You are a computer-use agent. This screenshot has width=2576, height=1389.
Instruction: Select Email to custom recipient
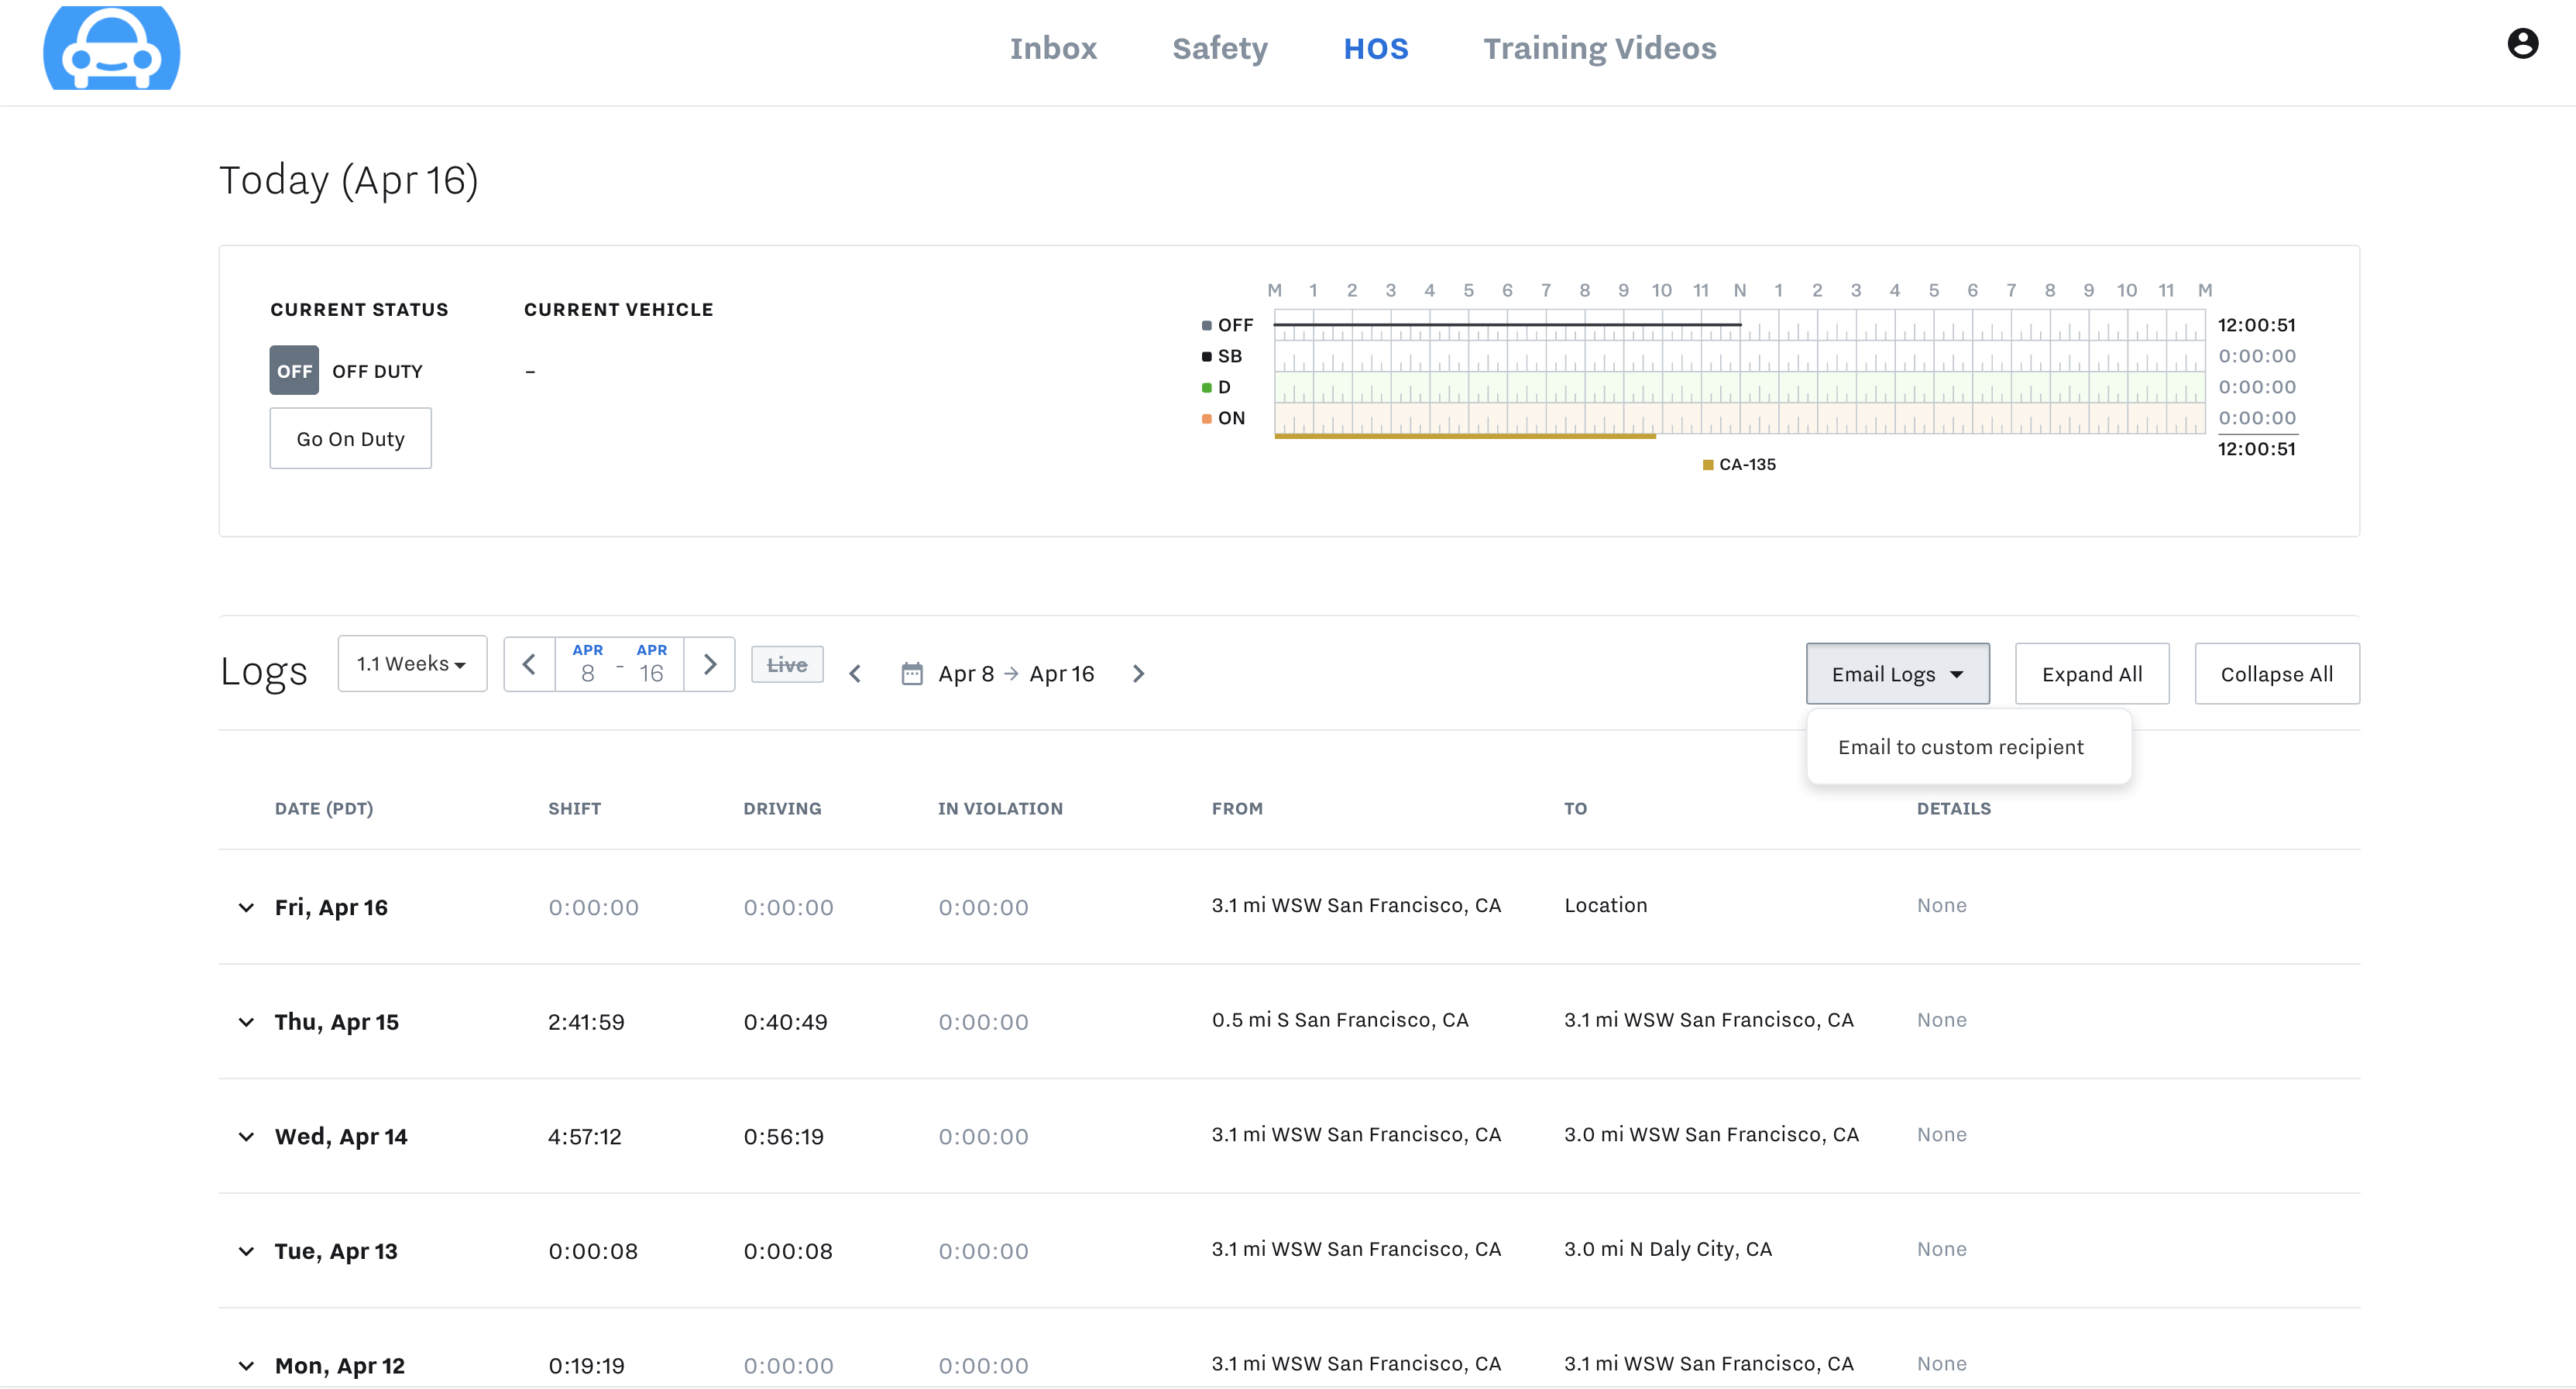[x=1960, y=746]
